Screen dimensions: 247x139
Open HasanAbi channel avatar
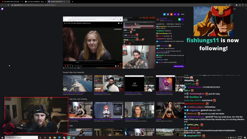coord(158,20)
